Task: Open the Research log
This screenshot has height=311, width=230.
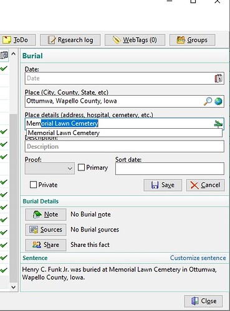Action: click(70, 40)
